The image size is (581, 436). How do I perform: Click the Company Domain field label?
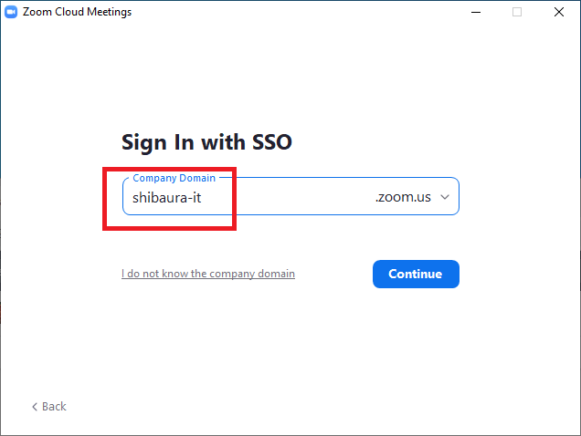tap(174, 178)
